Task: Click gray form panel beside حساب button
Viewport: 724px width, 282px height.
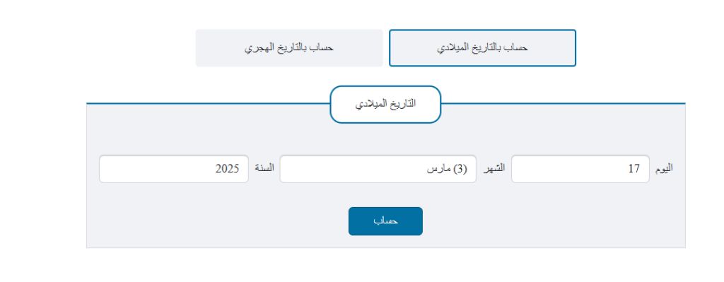Action: [531, 221]
